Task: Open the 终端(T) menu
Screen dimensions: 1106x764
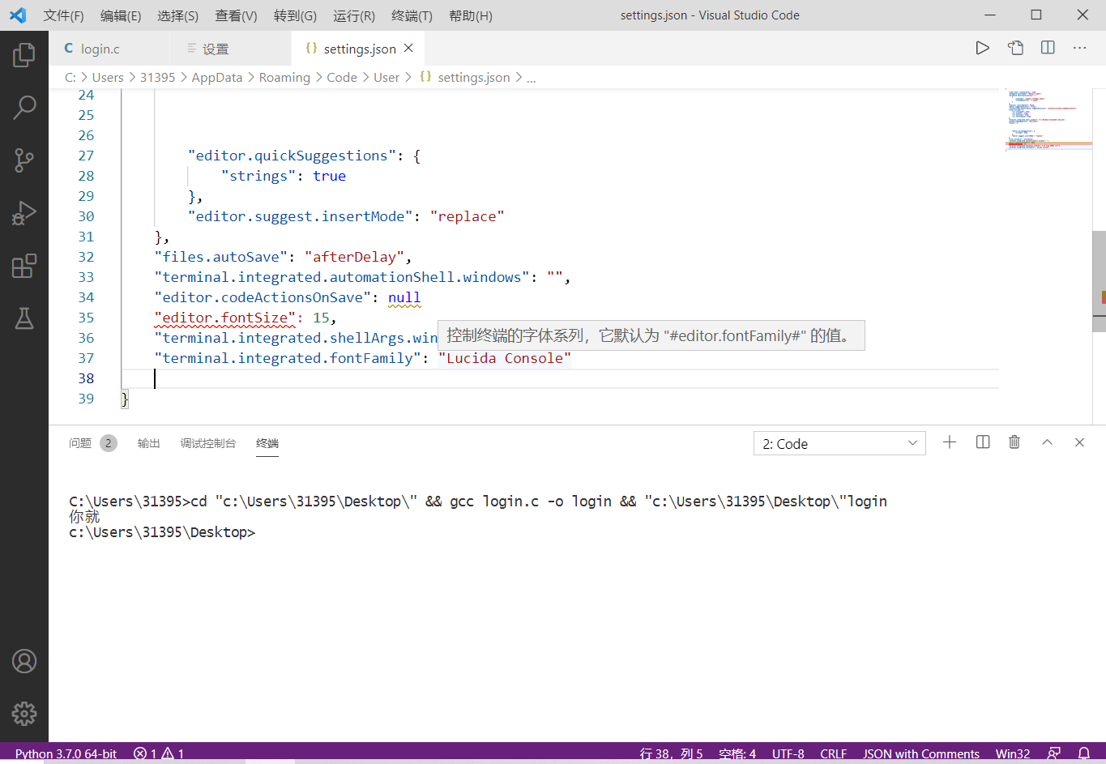Action: [412, 15]
